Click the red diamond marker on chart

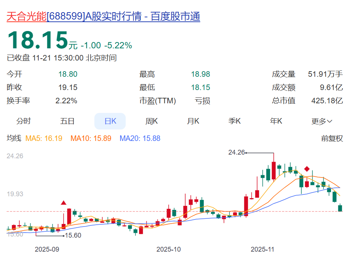pos(307,169)
